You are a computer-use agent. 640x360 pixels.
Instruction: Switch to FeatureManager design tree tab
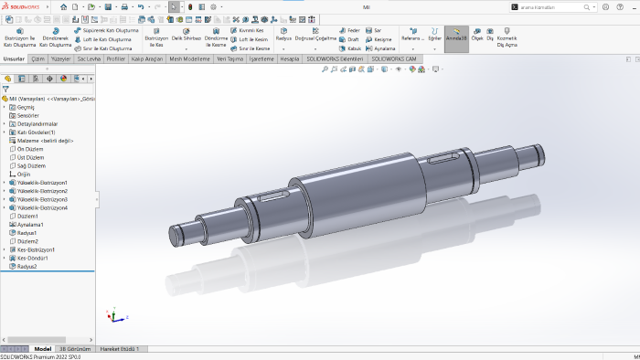point(7,79)
